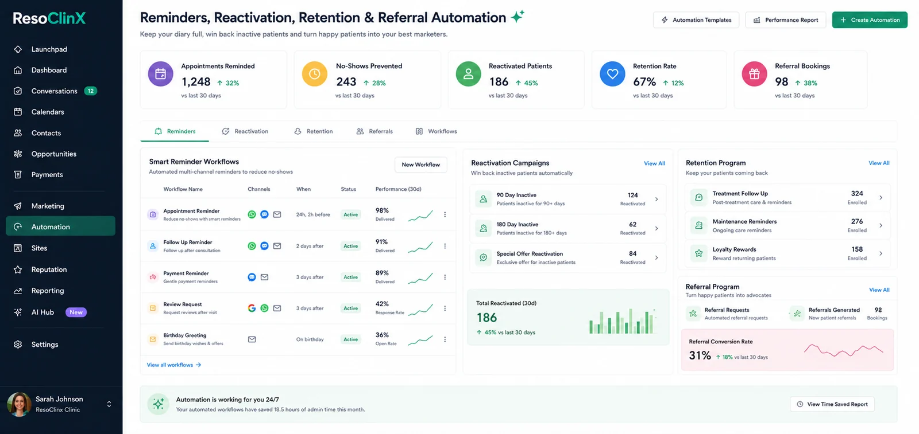
Task: Open Reputation in the sidebar
Action: 60,269
